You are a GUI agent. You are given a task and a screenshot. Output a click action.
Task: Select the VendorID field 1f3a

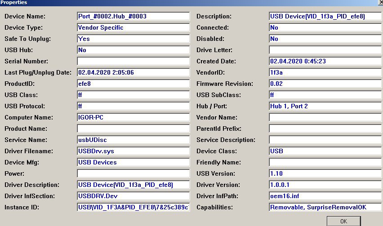point(325,72)
